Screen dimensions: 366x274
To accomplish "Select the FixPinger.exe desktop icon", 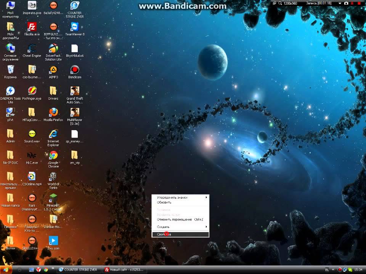I will (32, 93).
